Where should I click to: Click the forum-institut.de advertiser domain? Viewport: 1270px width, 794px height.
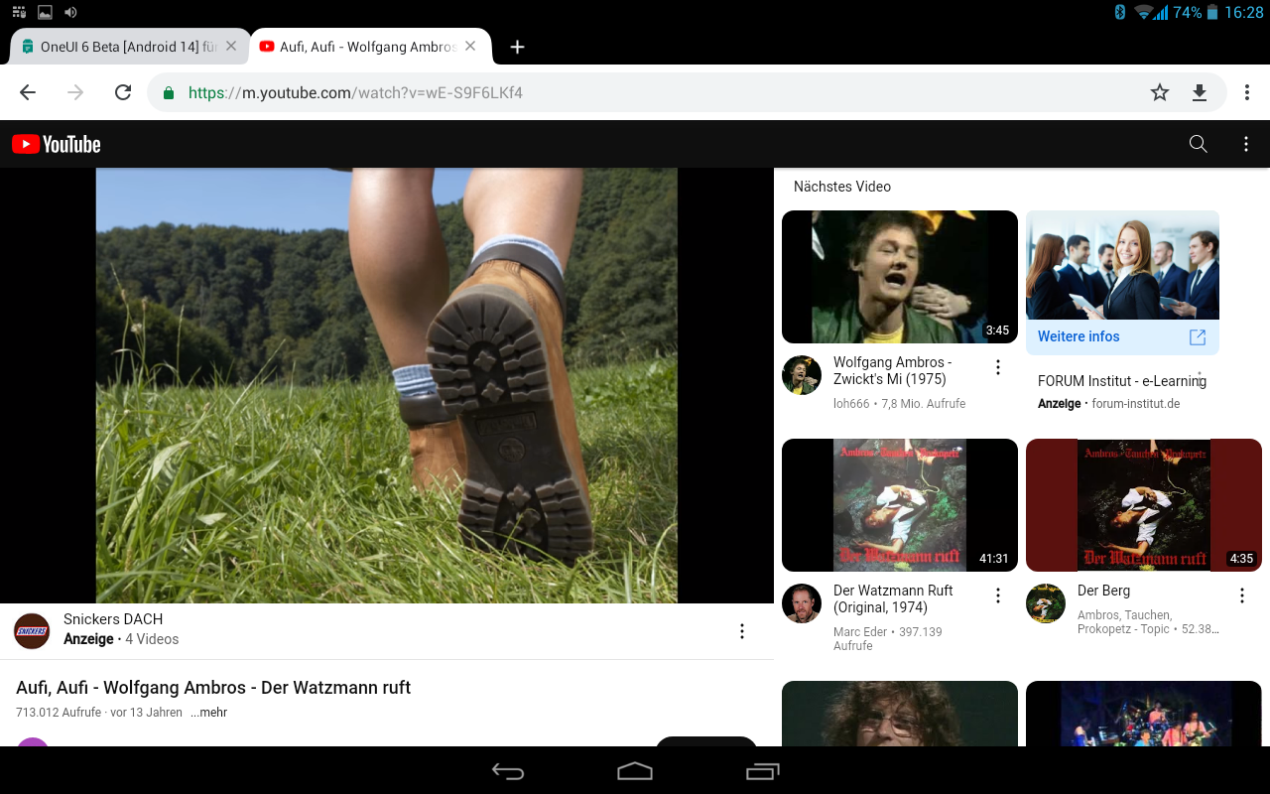click(1136, 404)
